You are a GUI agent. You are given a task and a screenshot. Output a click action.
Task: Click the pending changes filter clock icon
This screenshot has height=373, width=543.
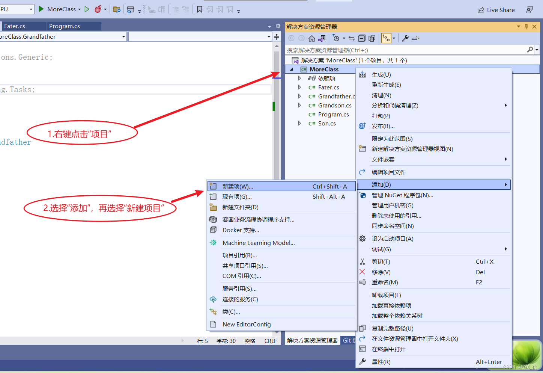tap(336, 38)
